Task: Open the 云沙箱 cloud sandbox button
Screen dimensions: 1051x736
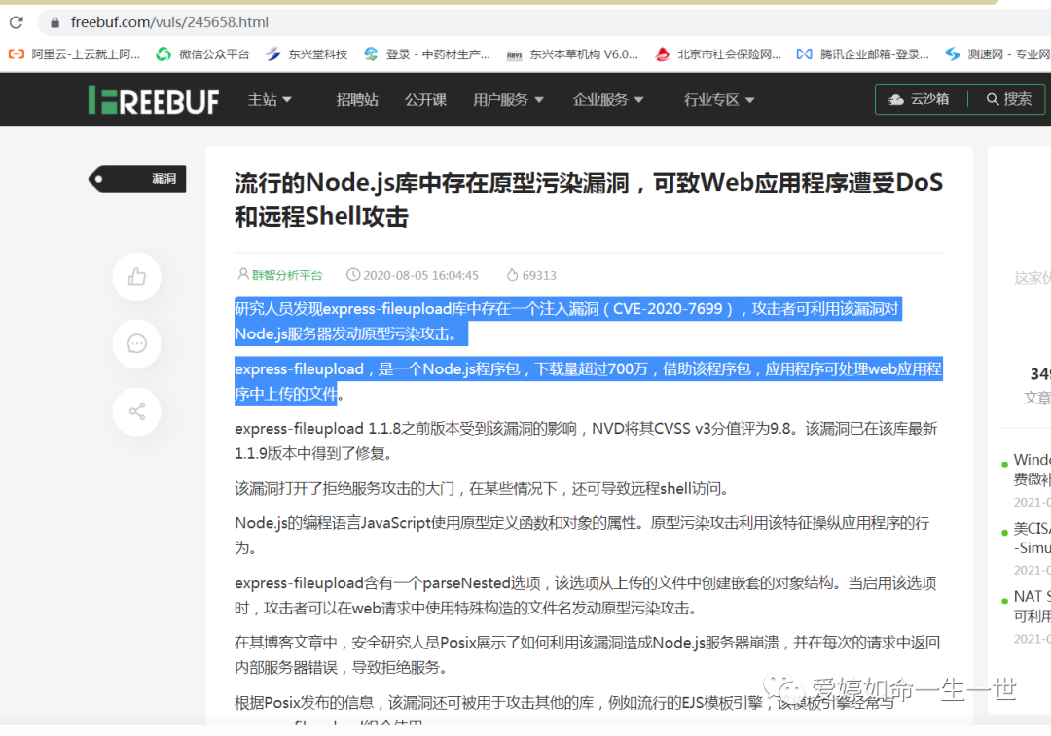Action: point(919,99)
